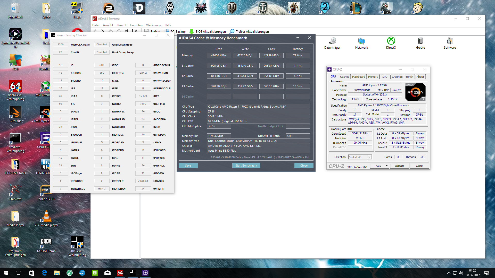The width and height of the screenshot is (495, 278).
Task: Click the Start Benchmark button
Action: 246,166
